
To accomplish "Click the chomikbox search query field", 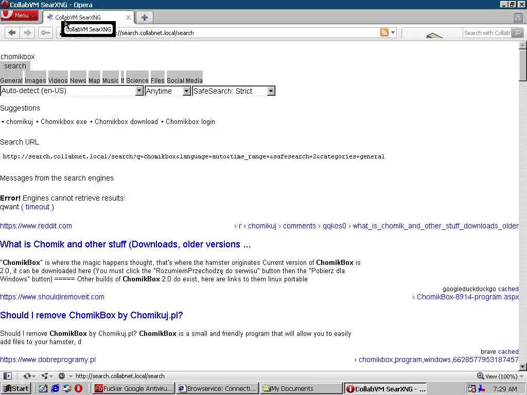I will pyautogui.click(x=17, y=57).
